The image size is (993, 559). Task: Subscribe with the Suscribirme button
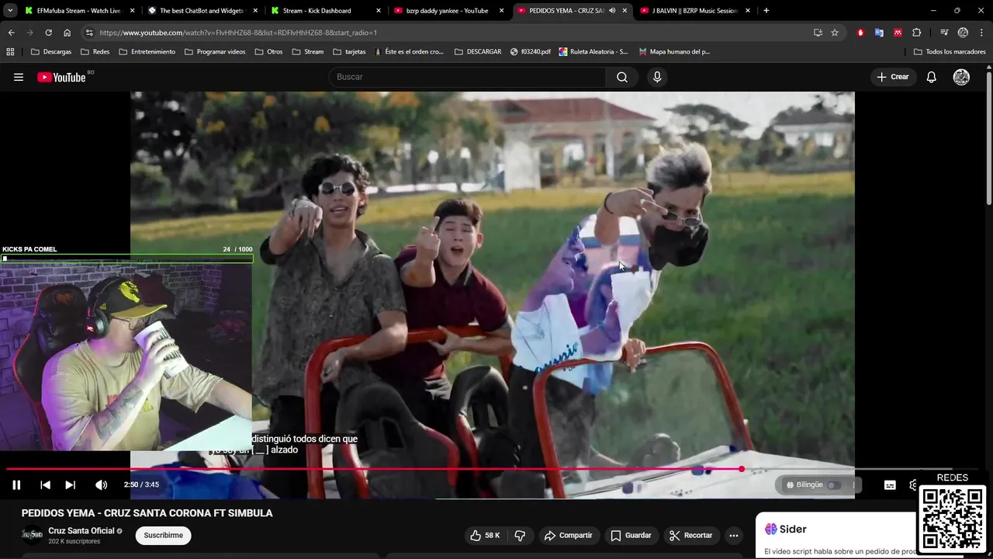[x=163, y=535]
